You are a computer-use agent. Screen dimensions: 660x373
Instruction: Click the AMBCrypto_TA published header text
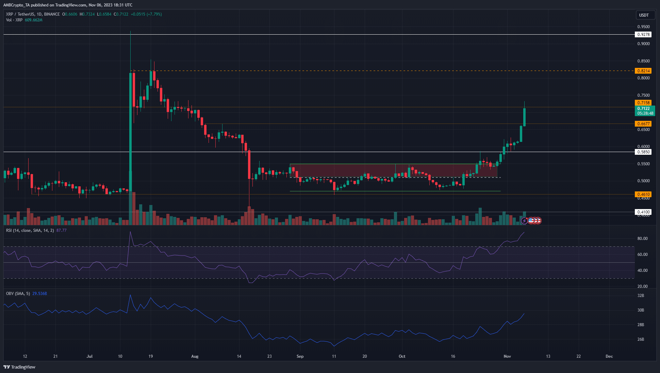[68, 5]
